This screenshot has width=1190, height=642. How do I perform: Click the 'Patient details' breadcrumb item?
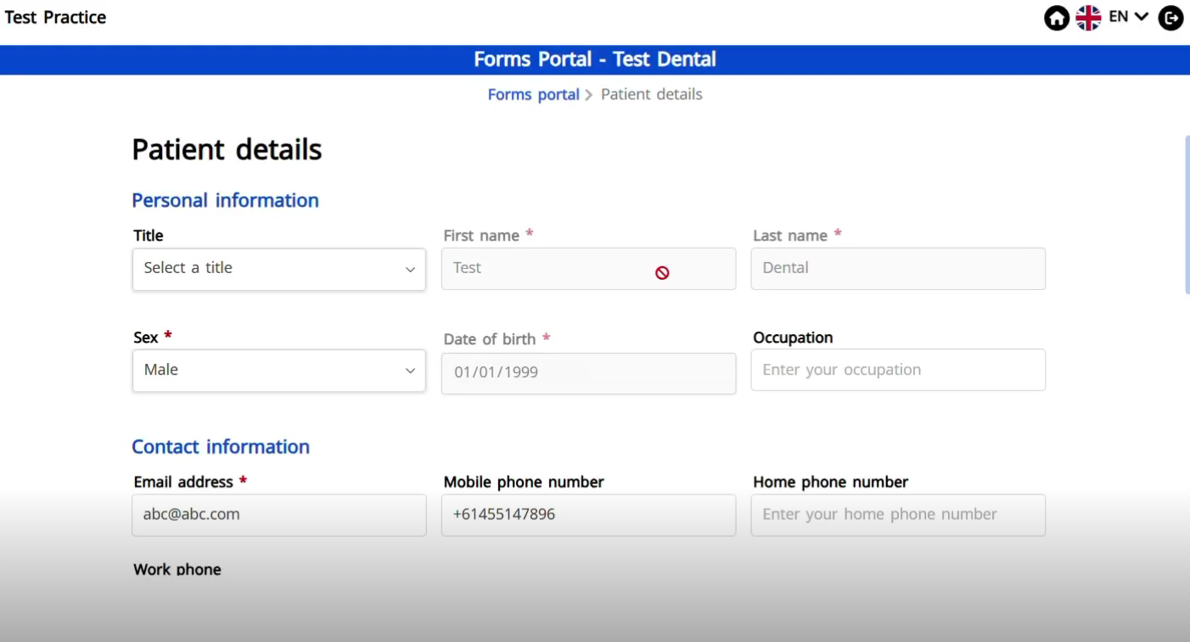point(651,94)
